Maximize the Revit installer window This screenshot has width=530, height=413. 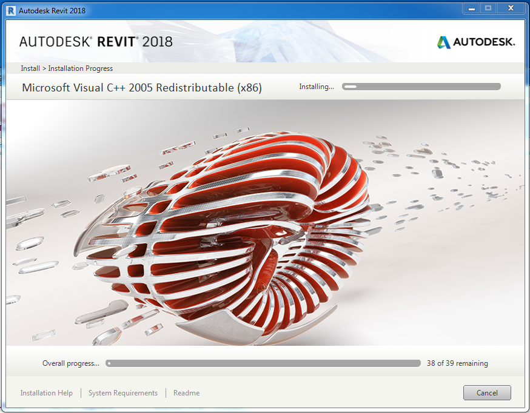[487, 8]
